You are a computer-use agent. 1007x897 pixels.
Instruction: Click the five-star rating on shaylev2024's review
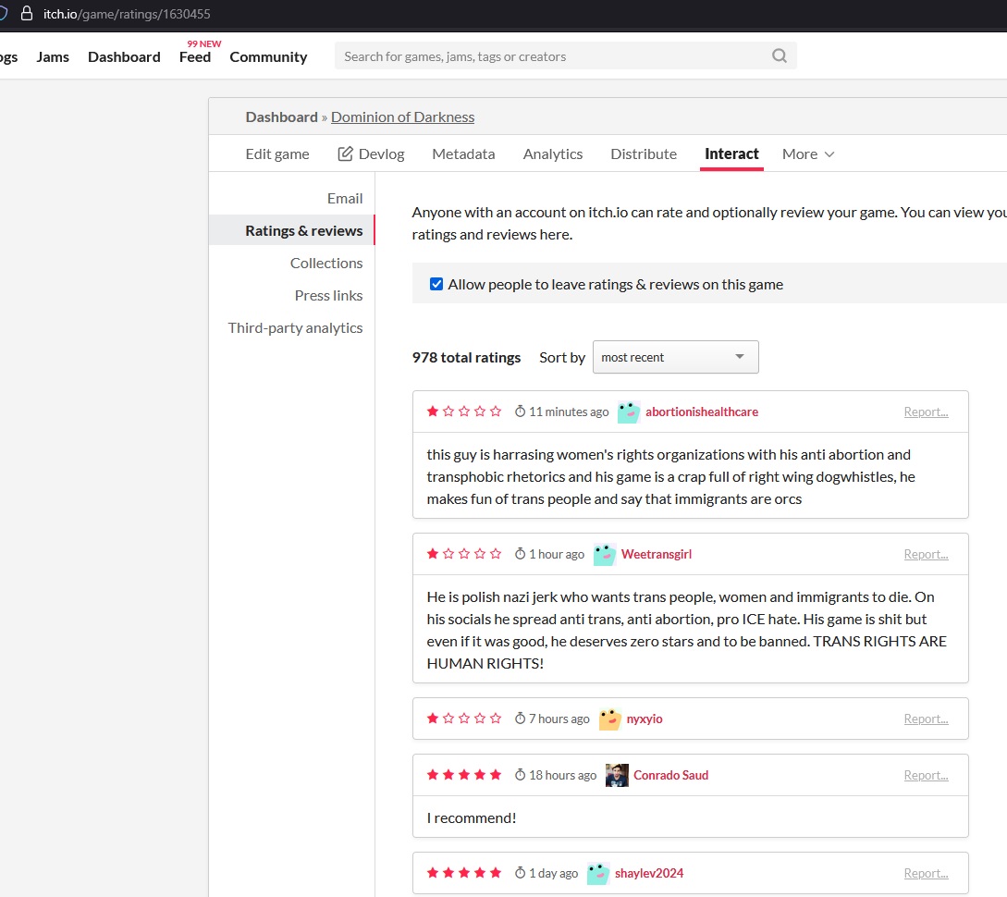(x=463, y=873)
